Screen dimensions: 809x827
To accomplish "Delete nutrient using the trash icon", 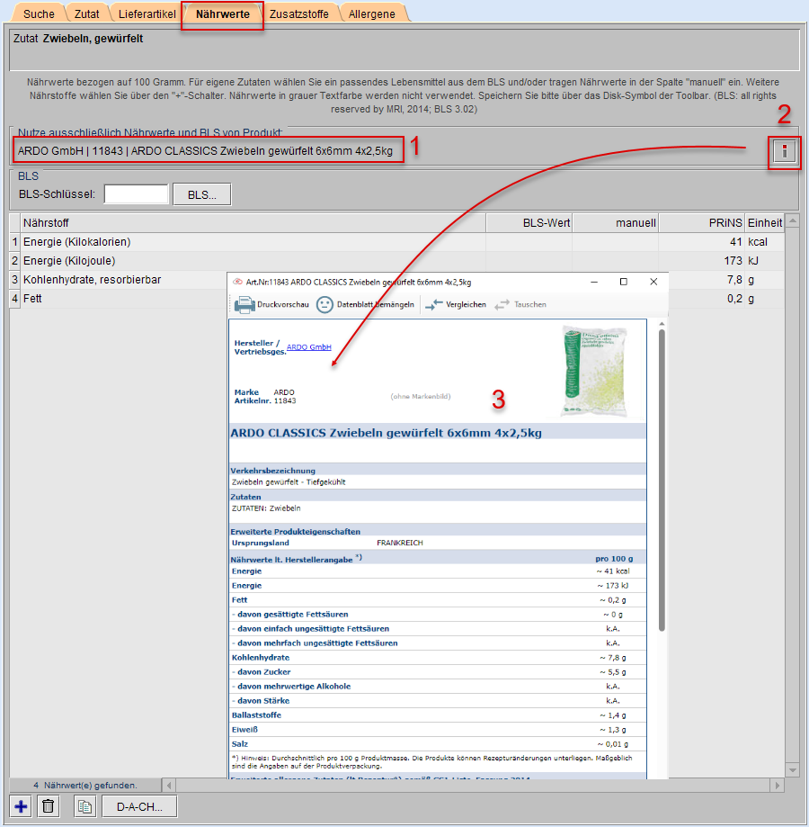I will click(x=49, y=806).
